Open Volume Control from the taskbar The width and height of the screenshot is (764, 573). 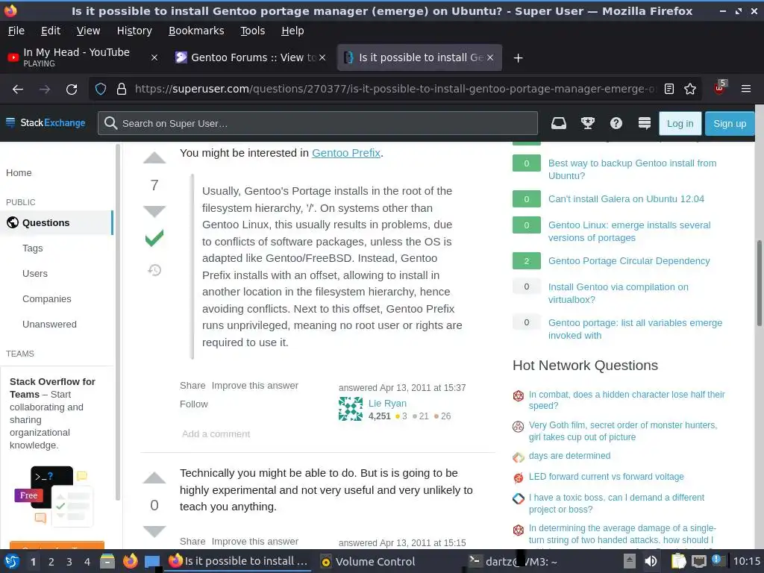pyautogui.click(x=369, y=561)
